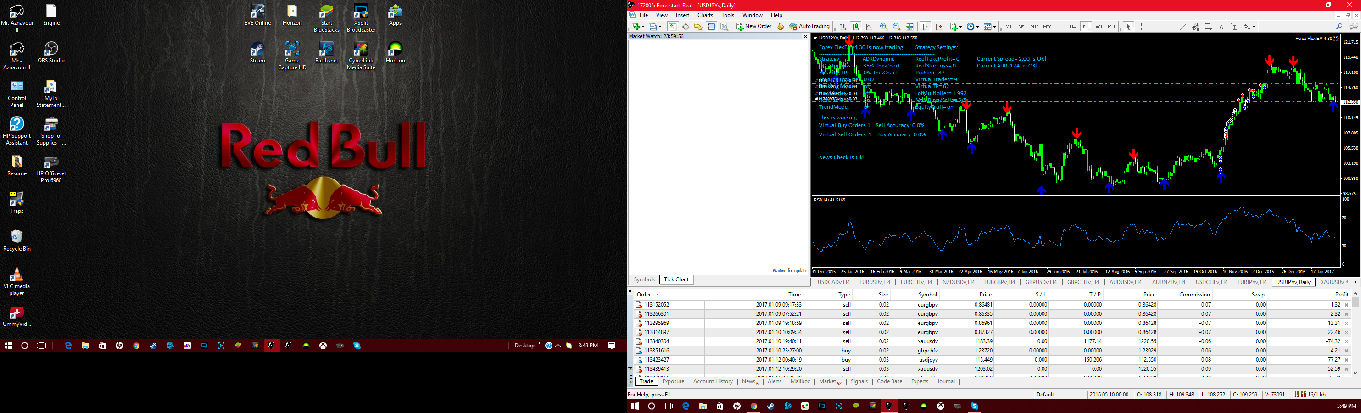This screenshot has width=1361, height=413.
Task: Click the MetaEditor yellow book icon
Action: pyautogui.click(x=781, y=27)
